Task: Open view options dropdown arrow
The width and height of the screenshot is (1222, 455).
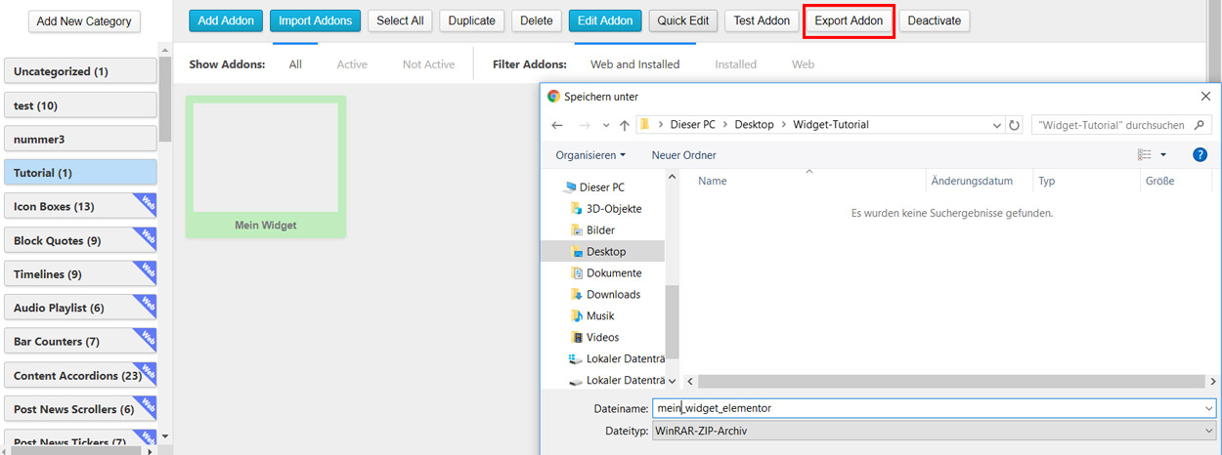Action: [1162, 155]
